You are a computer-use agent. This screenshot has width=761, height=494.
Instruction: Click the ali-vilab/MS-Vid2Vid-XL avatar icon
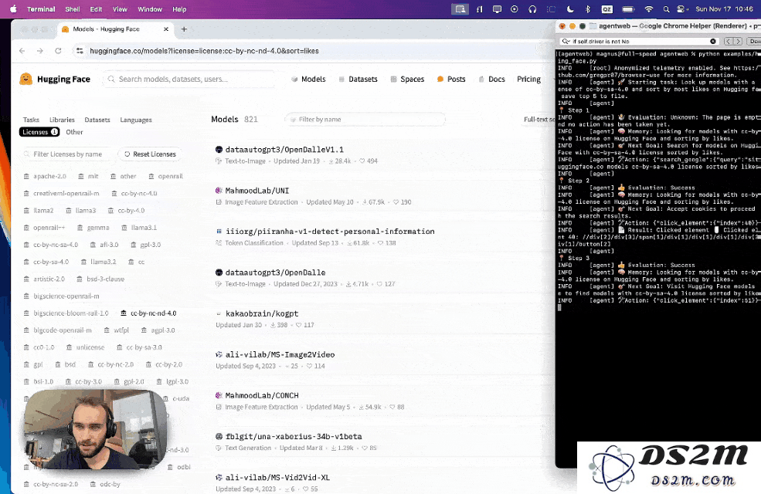pyautogui.click(x=219, y=478)
